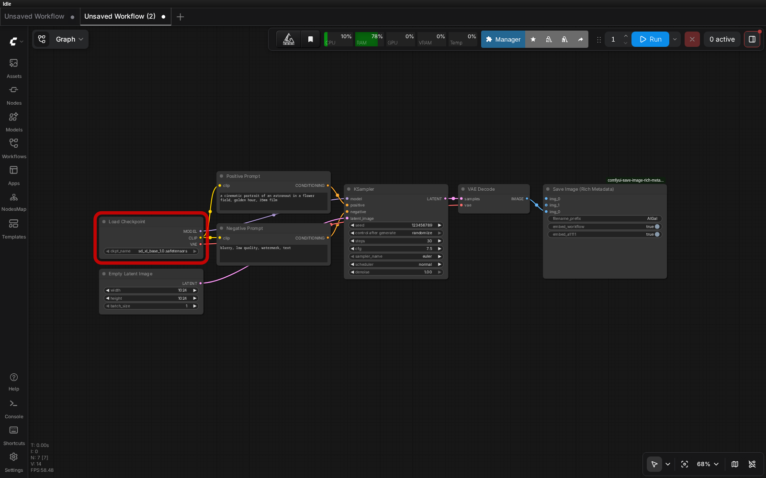Image resolution: width=766 pixels, height=478 pixels.
Task: Click the comfyui-save-image-rich-meta badge
Action: 635,180
